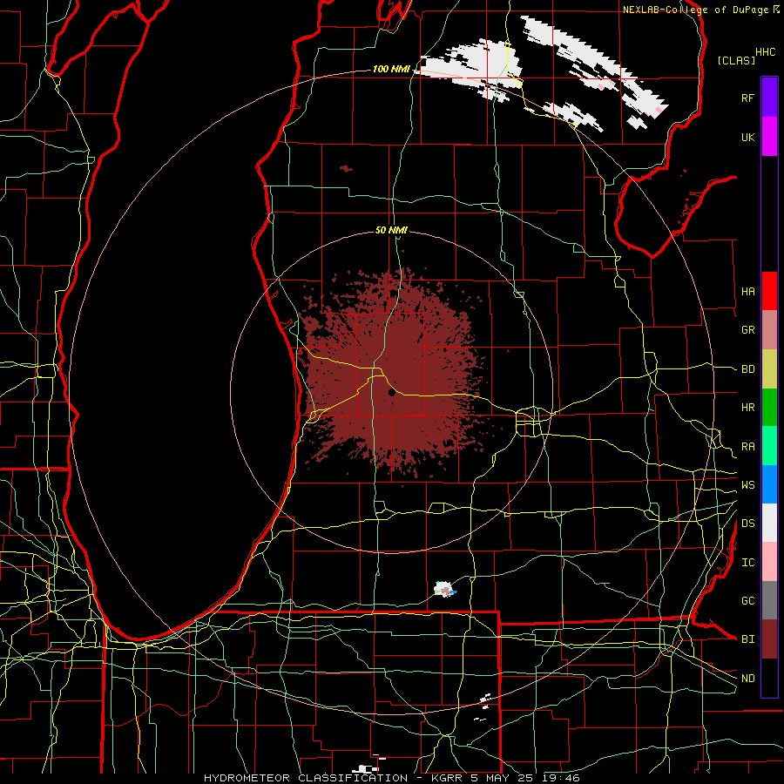Click the RA legend label
This screenshot has height=784, width=784.
pos(747,447)
